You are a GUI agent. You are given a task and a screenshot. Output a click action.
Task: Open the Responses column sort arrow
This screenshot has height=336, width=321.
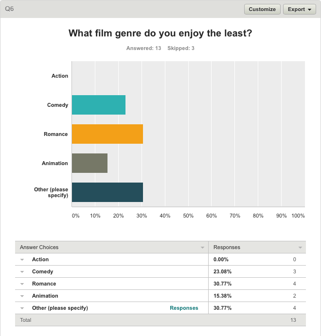coord(300,248)
